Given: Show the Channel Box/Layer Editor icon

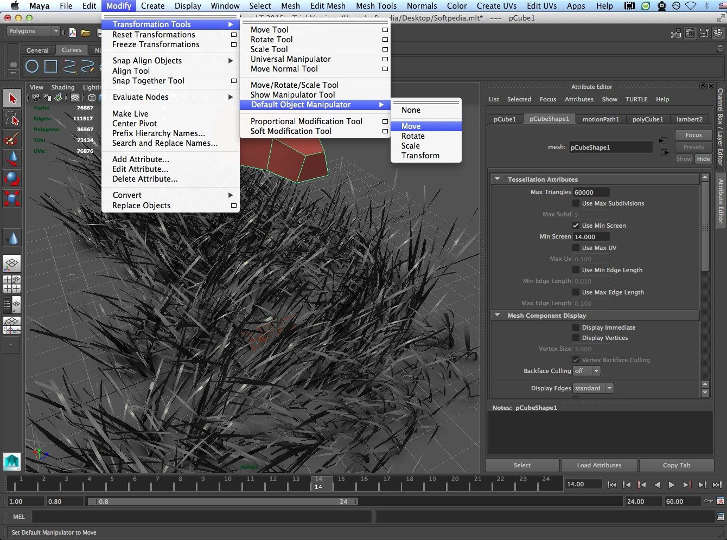Looking at the screenshot, I should click(x=717, y=34).
